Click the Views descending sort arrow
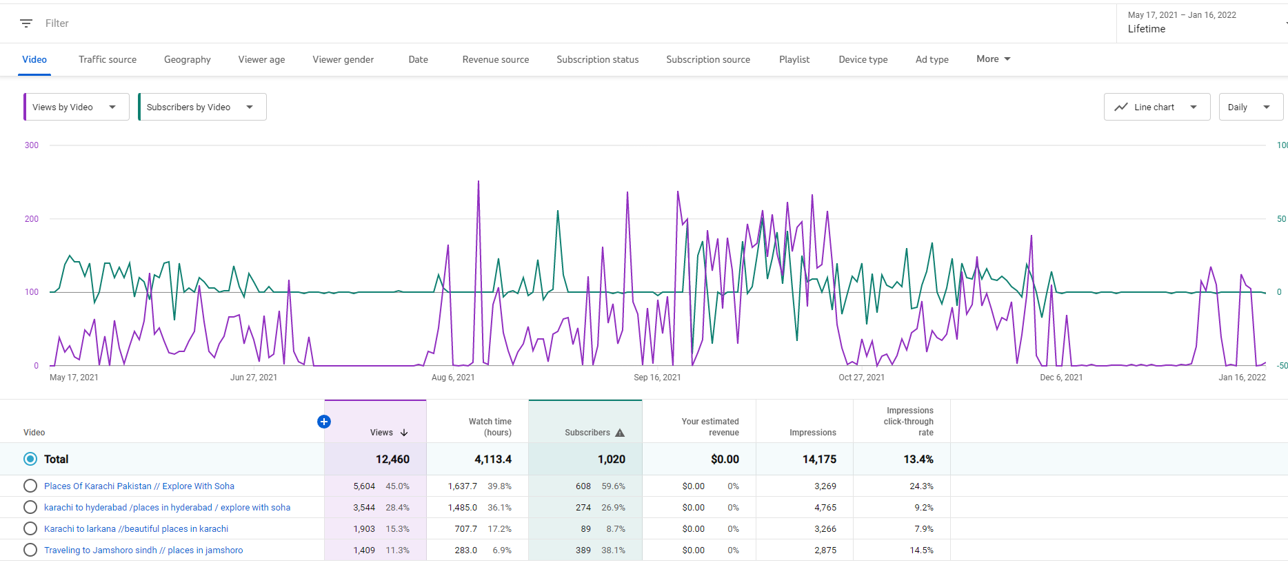 [x=404, y=433]
